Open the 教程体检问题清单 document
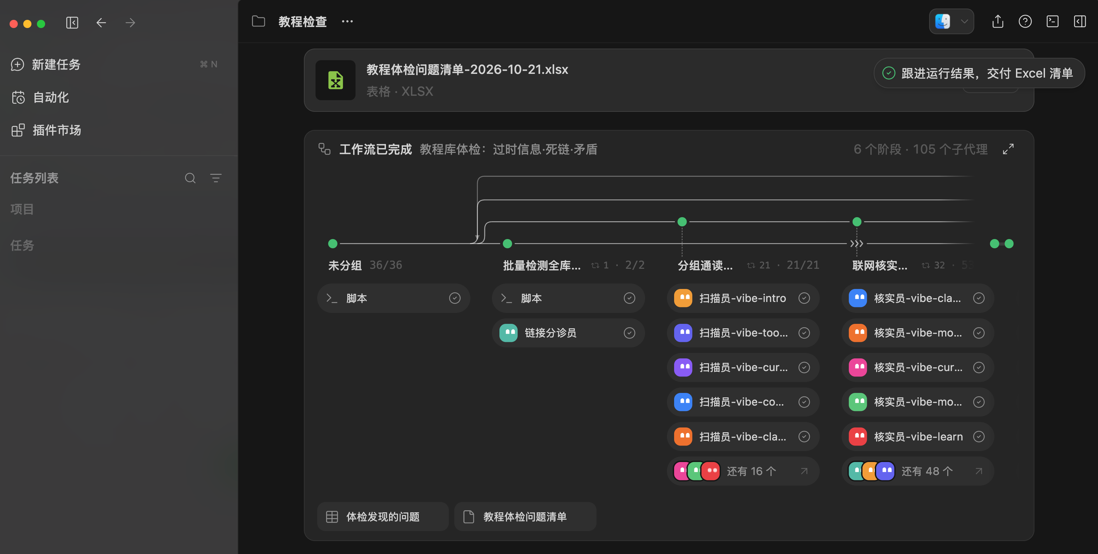The width and height of the screenshot is (1098, 554). pyautogui.click(x=525, y=516)
